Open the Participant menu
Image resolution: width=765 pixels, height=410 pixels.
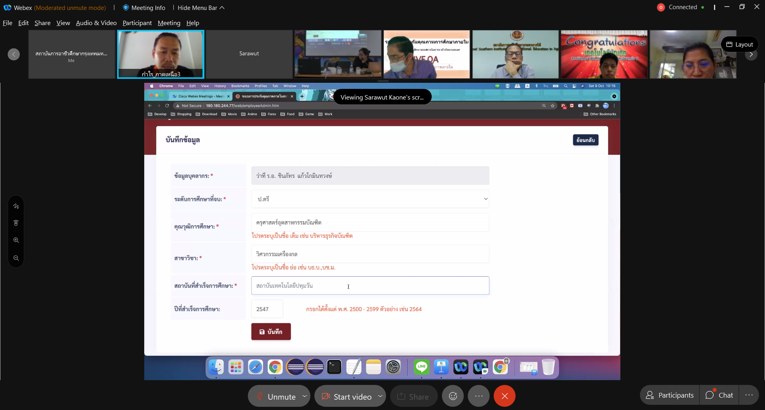pos(137,23)
